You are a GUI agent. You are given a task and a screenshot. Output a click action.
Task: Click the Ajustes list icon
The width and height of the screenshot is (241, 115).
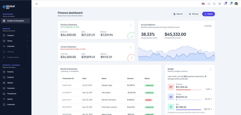(x=4, y=99)
